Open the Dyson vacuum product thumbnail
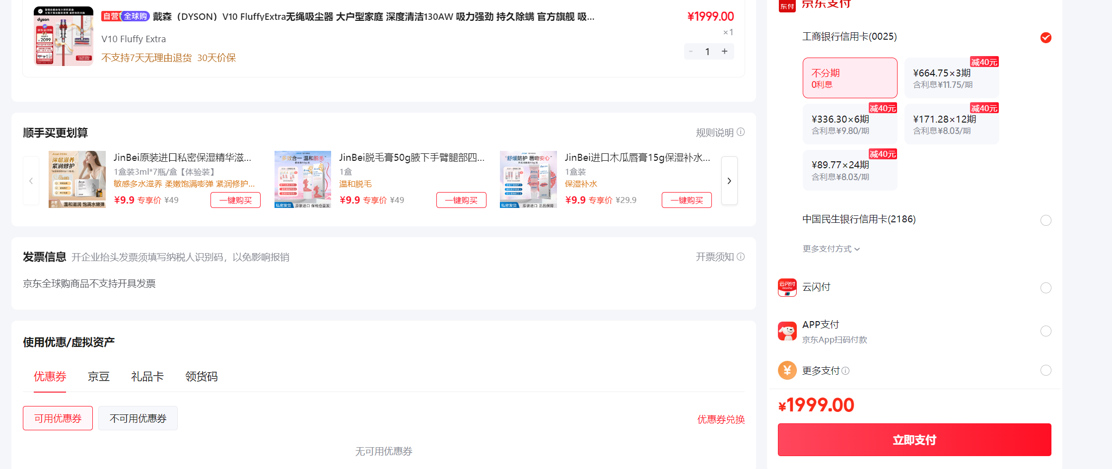The image size is (1112, 469). click(x=64, y=36)
